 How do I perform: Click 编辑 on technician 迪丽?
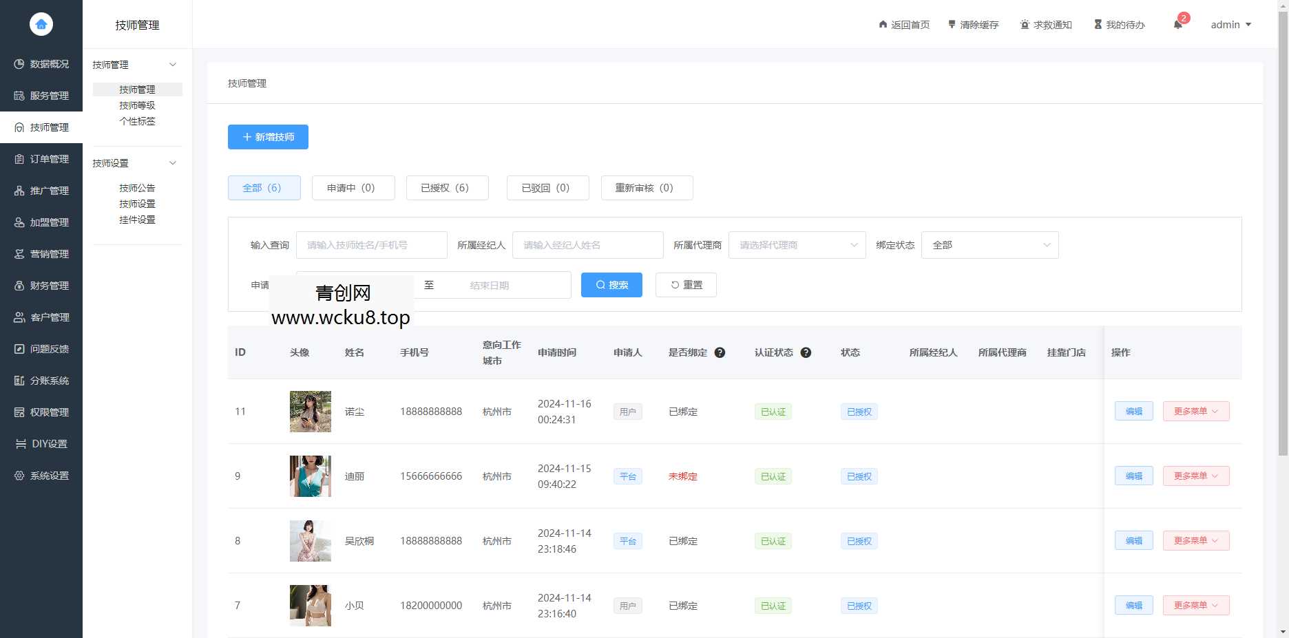pos(1133,476)
